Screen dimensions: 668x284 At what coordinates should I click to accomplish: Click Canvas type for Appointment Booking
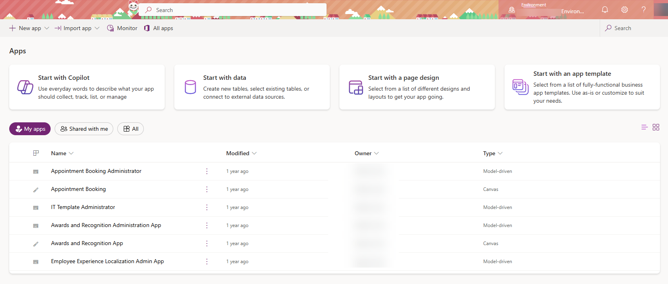click(x=490, y=189)
